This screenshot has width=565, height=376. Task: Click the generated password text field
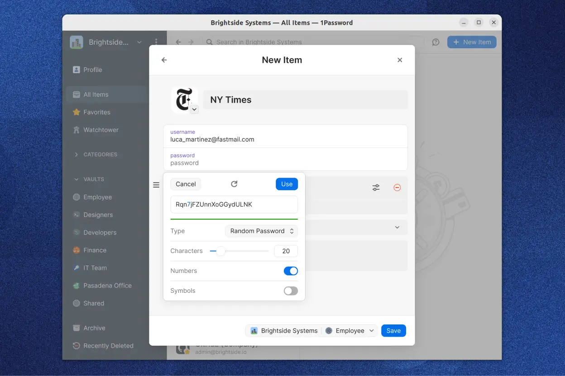[x=234, y=204]
